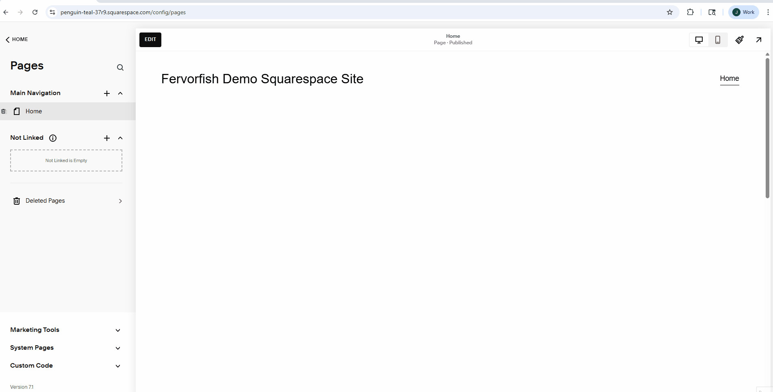The image size is (773, 392).
Task: Click the Fervorfish Demo Squarespace Site title
Action: point(262,79)
